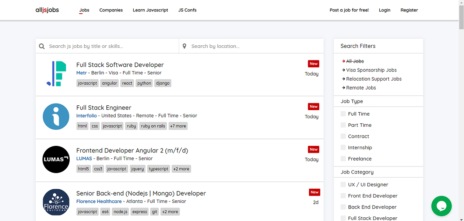This screenshot has height=221, width=464.
Task: Open the Metr company logo
Action: [x=56, y=74]
